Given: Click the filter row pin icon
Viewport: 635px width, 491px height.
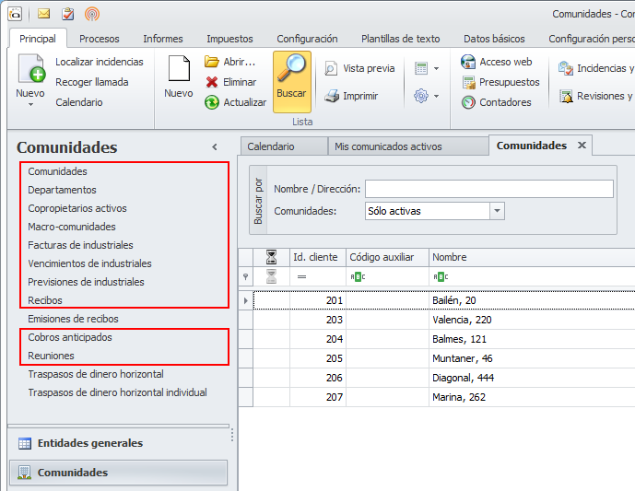Looking at the screenshot, I should click(x=245, y=277).
